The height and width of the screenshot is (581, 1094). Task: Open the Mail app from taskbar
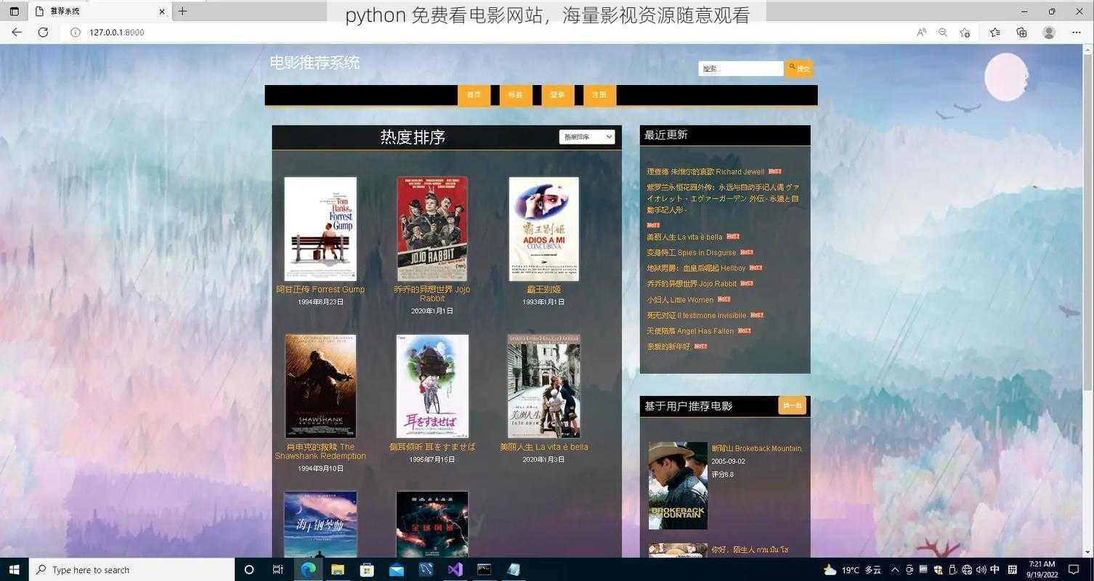396,569
